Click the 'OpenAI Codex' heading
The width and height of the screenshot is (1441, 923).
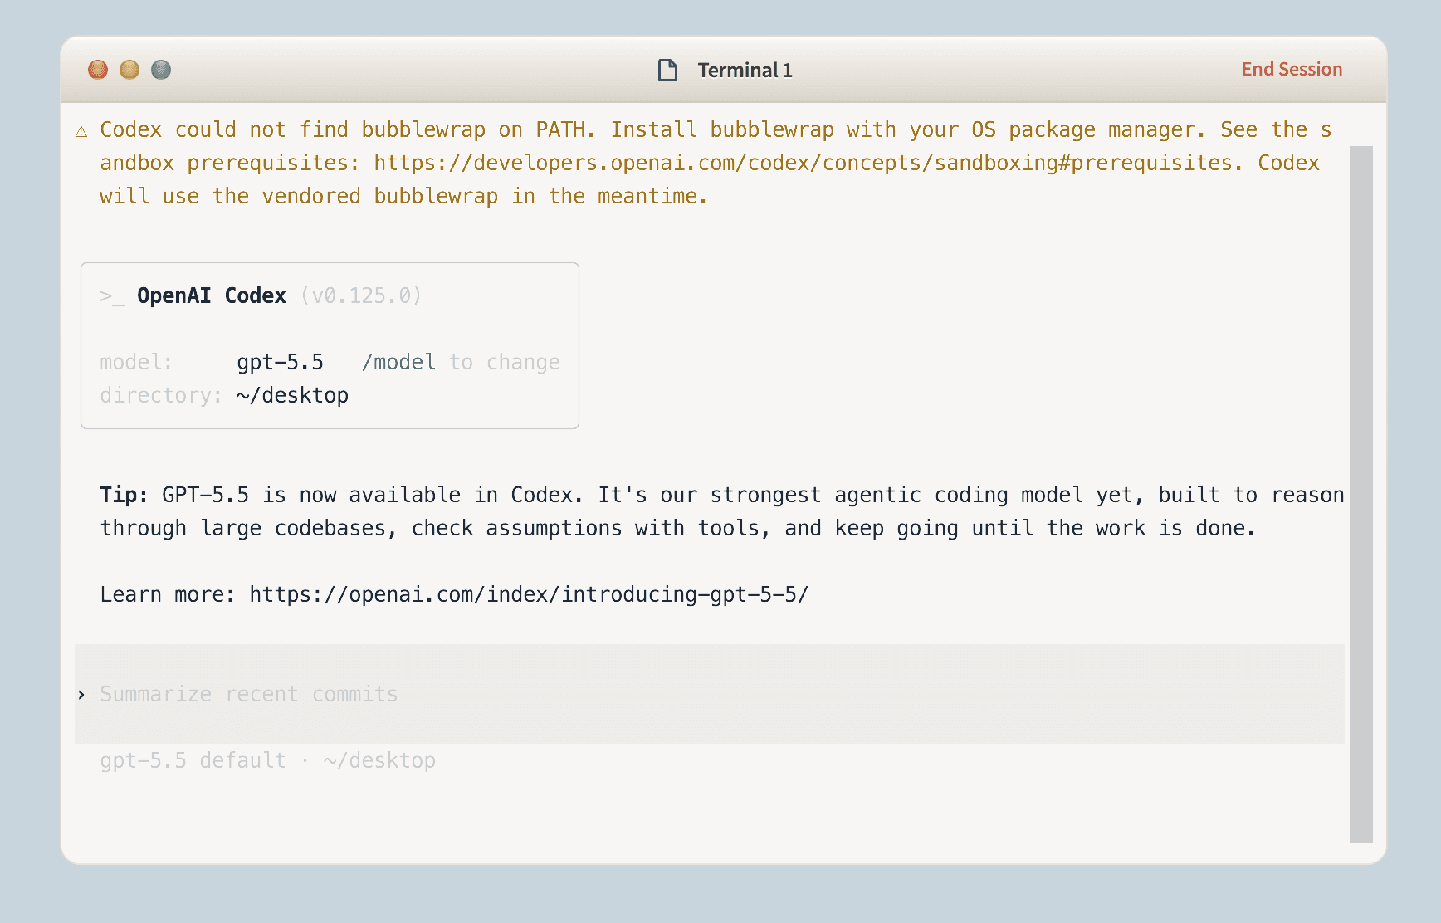tap(212, 295)
